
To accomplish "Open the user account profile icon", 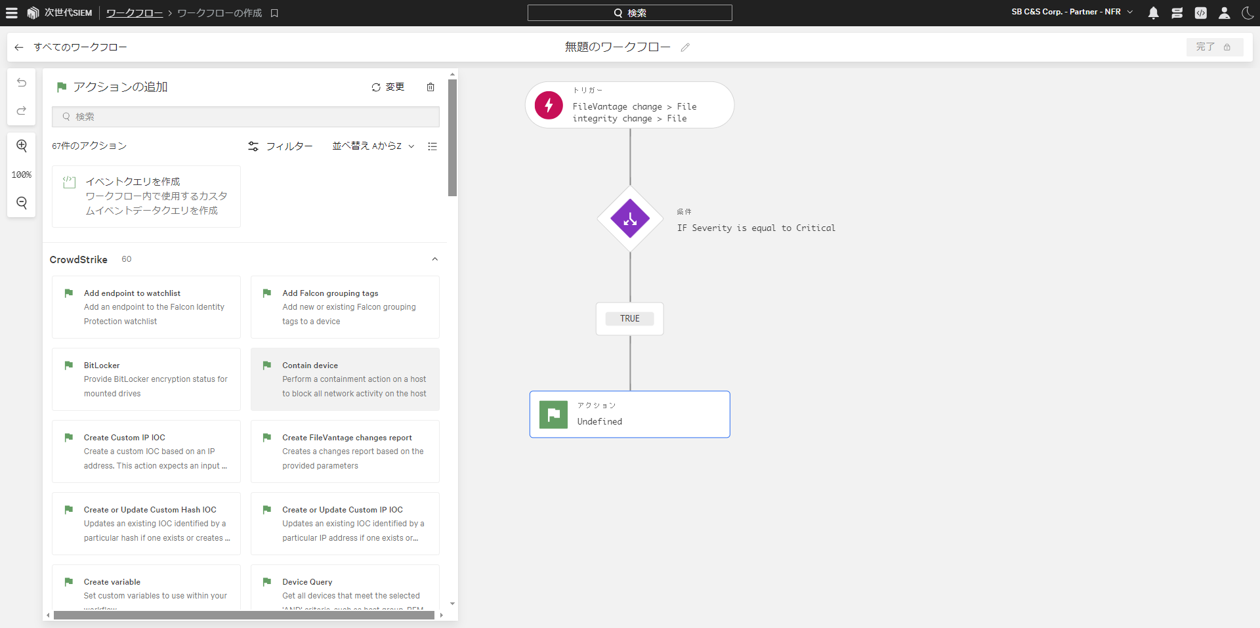I will (x=1224, y=12).
